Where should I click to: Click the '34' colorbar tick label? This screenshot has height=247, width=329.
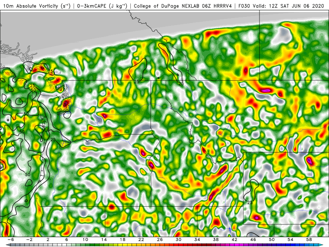click(197, 240)
